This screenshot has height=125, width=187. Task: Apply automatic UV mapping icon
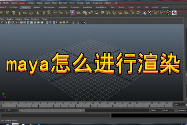click(168, 12)
